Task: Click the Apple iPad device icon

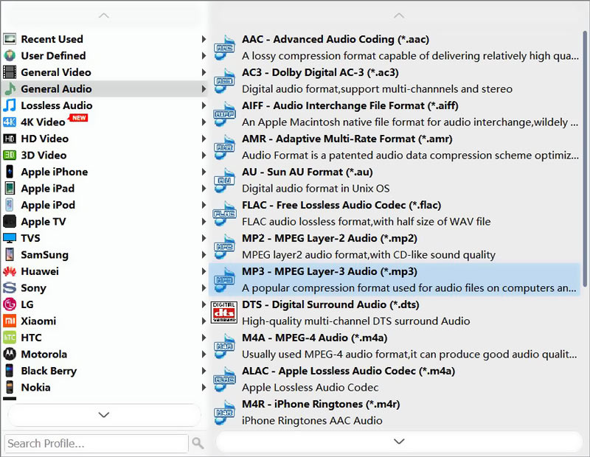Action: point(10,189)
